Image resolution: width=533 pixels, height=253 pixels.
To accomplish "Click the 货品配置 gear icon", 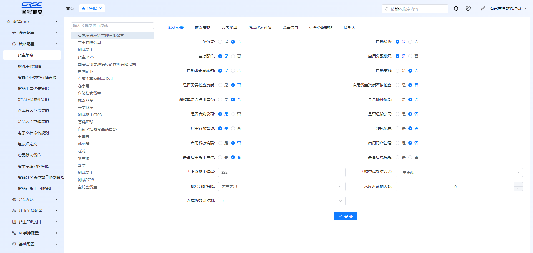I will (x=14, y=200).
